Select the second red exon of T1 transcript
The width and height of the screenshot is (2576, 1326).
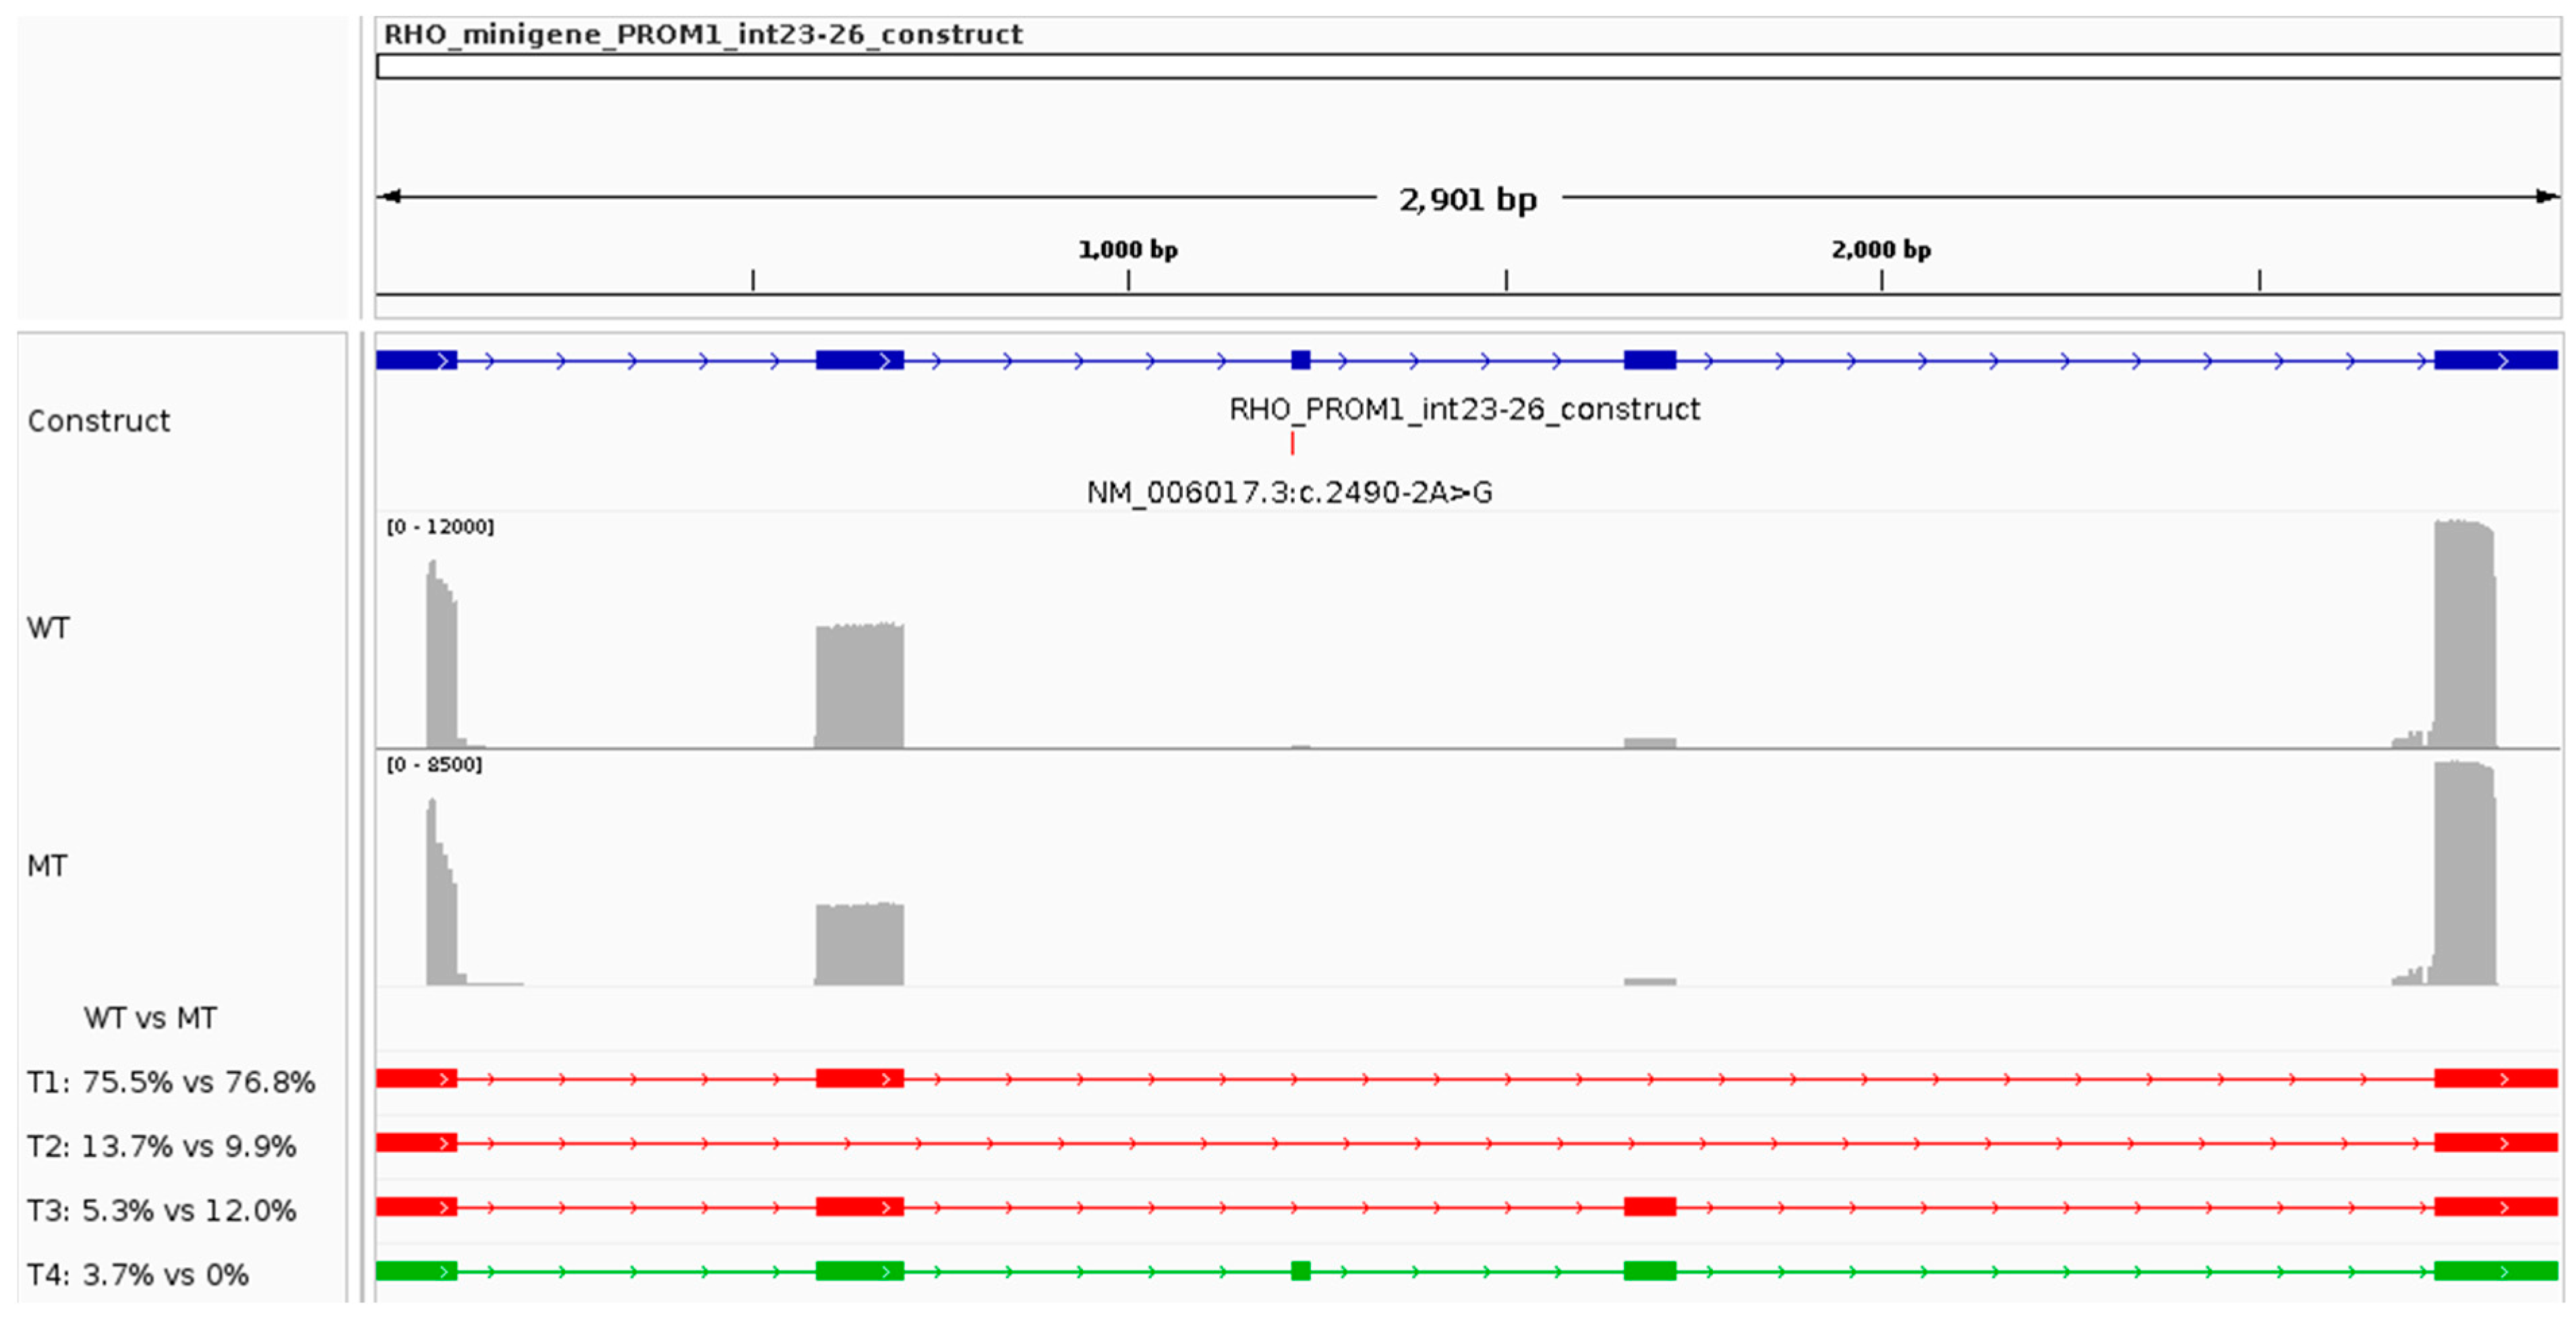tap(859, 1078)
